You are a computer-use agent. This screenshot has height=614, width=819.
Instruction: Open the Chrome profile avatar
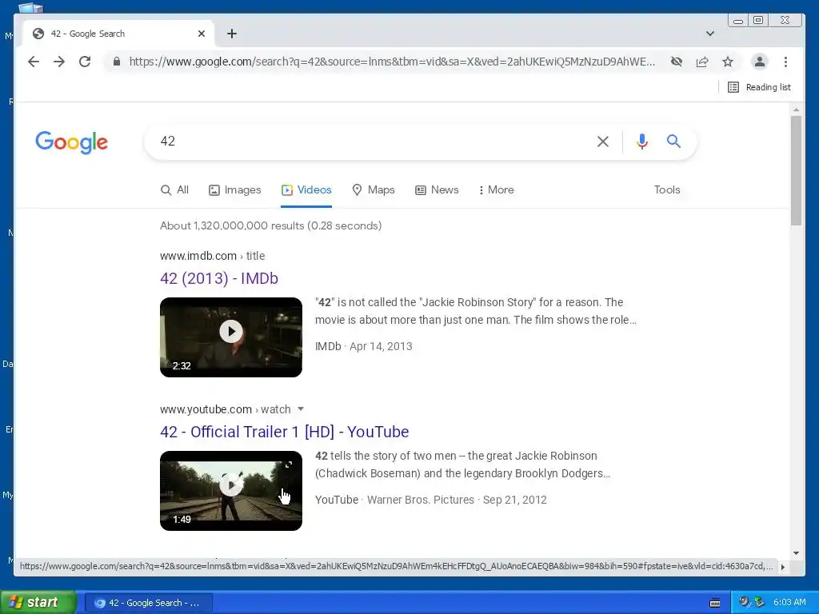coord(760,62)
